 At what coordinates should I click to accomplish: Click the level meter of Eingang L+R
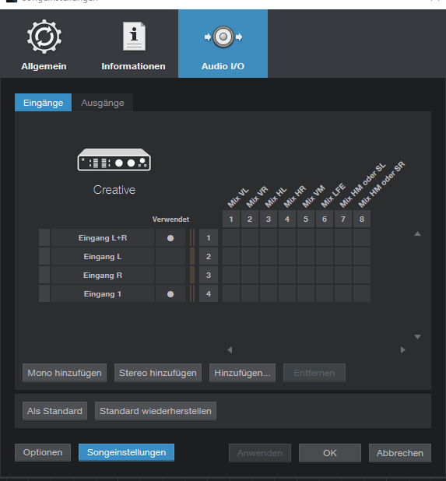click(192, 237)
